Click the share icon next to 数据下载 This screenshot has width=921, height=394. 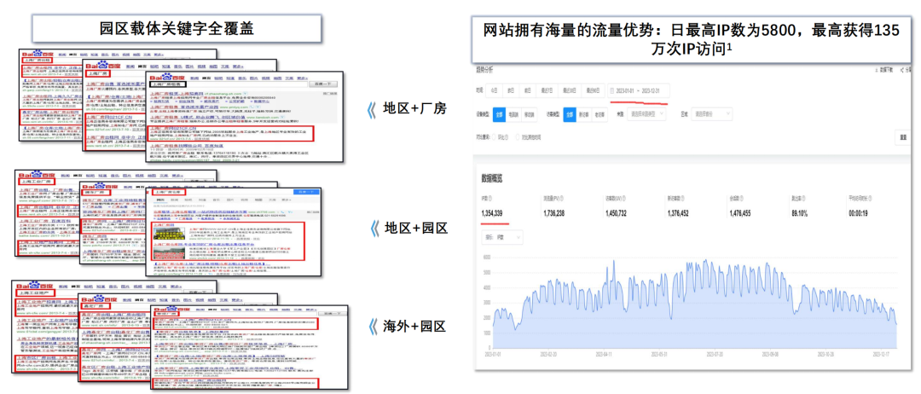[x=902, y=69]
